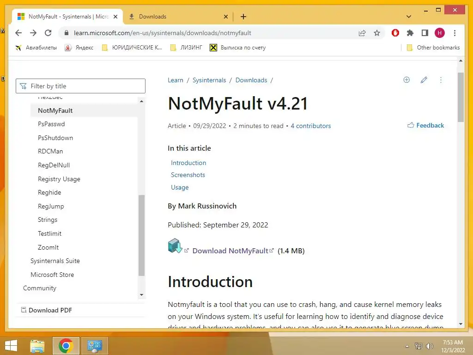Image resolution: width=473 pixels, height=355 pixels.
Task: Open Registry Usage in the sidebar
Action: point(59,179)
